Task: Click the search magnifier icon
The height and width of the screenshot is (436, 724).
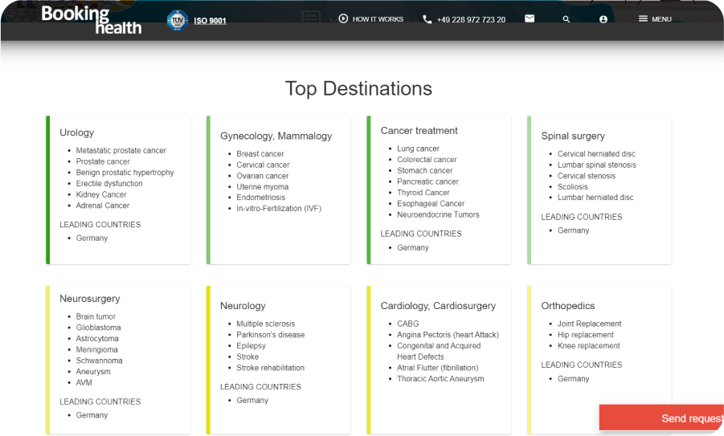Action: [566, 19]
